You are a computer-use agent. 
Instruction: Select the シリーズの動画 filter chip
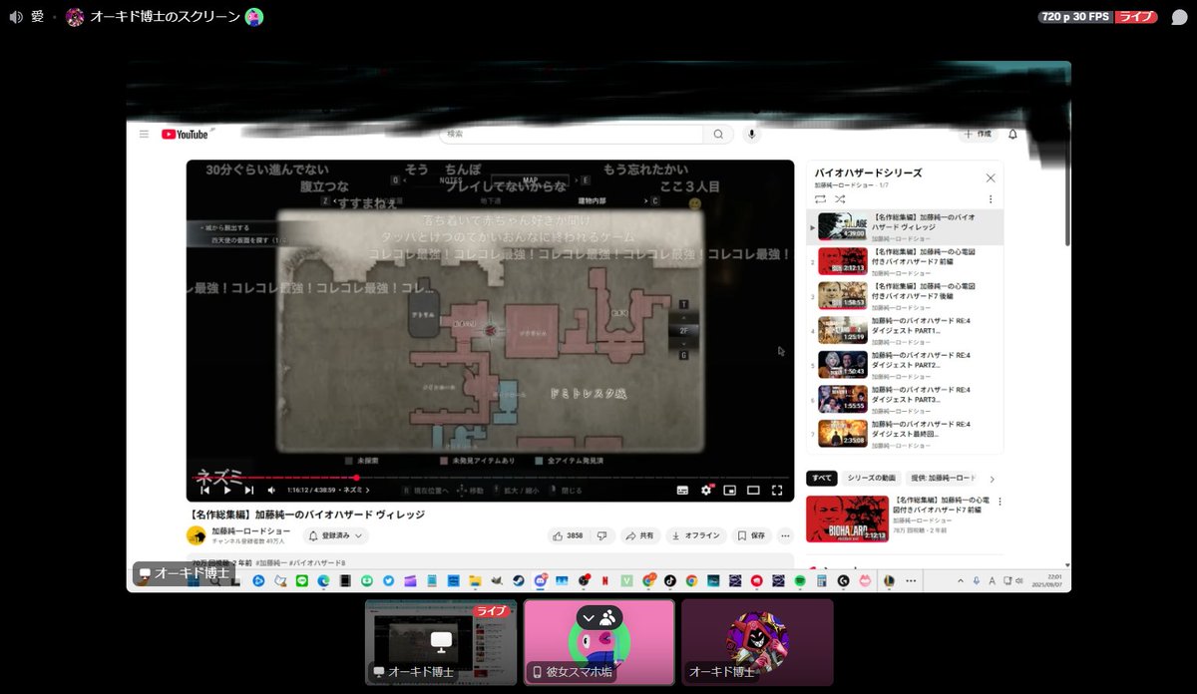point(871,479)
